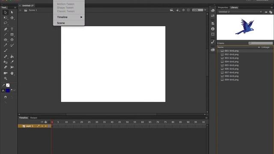The height and width of the screenshot is (154, 274).
Task: Open a new library panel
Action: click(x=271, y=12)
